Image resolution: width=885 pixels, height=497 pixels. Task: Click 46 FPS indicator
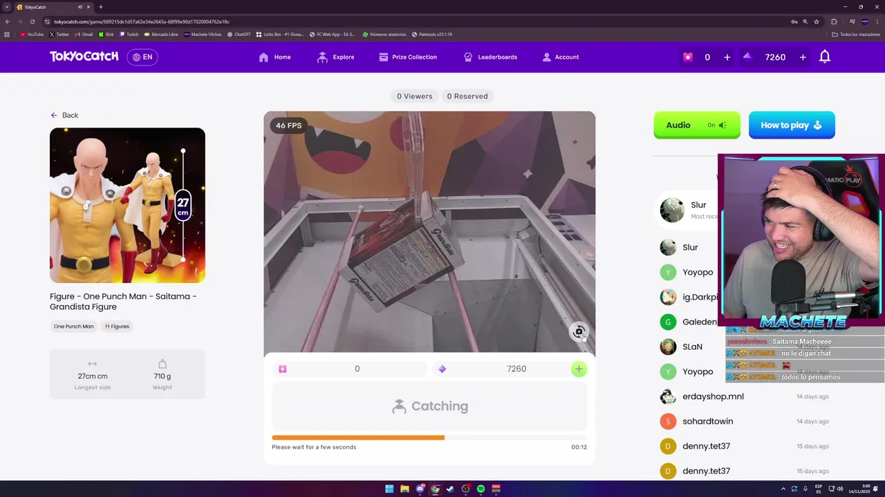pyautogui.click(x=288, y=126)
